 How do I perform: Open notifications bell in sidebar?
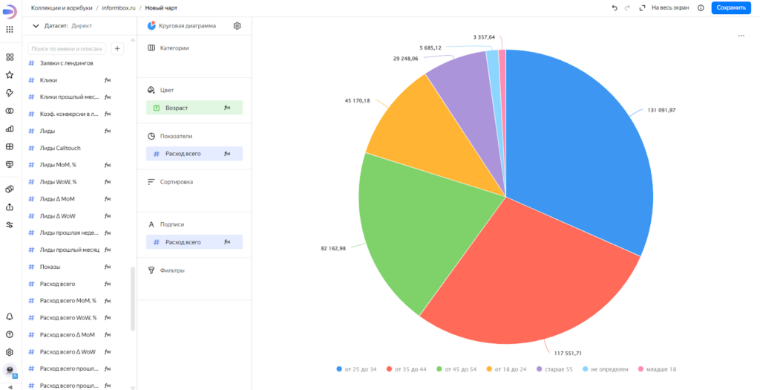coord(10,317)
